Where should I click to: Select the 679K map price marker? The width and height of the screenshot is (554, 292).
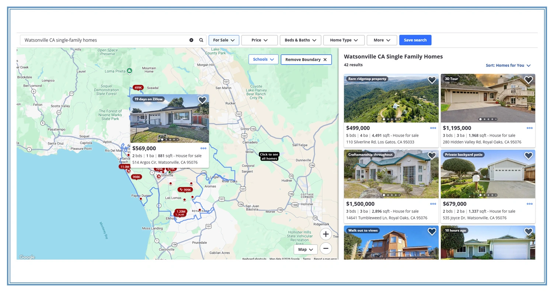click(171, 169)
